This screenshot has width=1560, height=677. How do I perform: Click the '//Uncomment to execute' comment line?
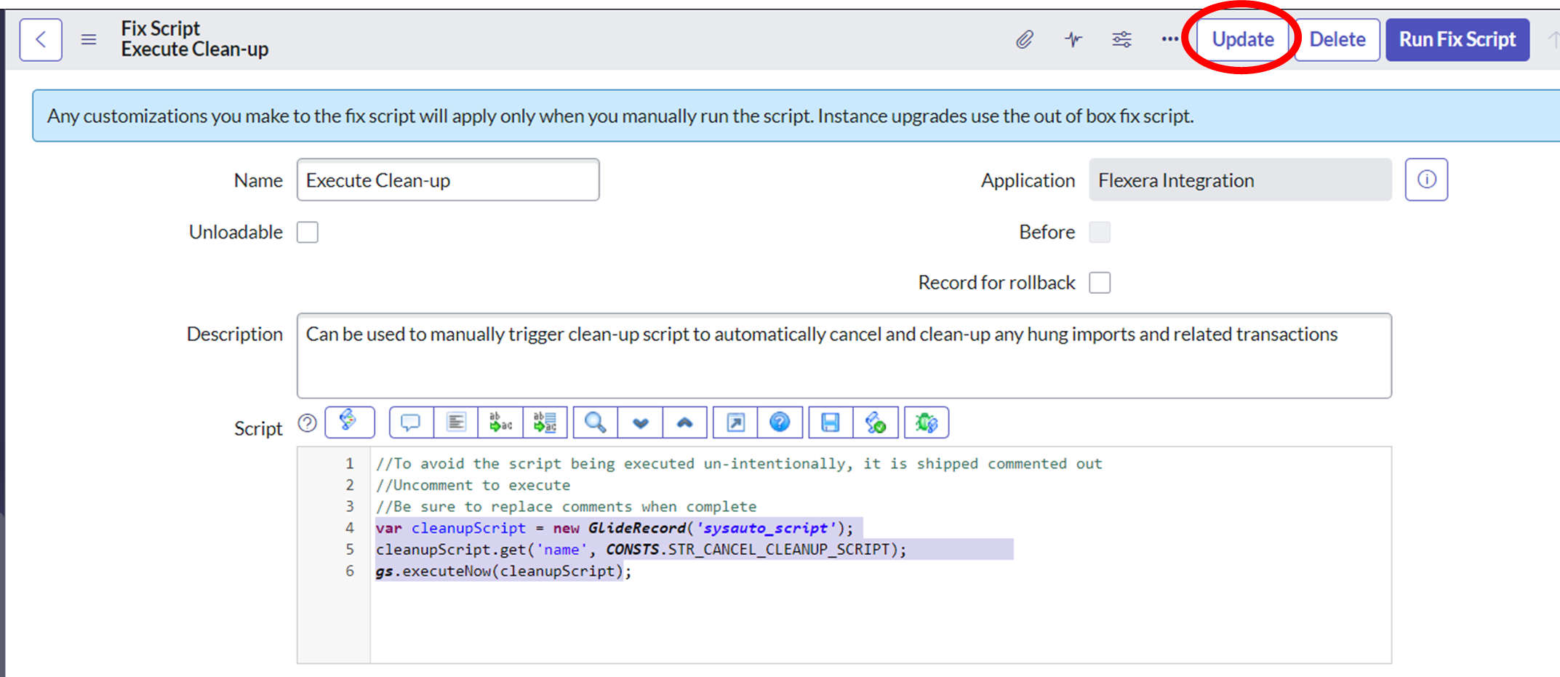tap(473, 485)
